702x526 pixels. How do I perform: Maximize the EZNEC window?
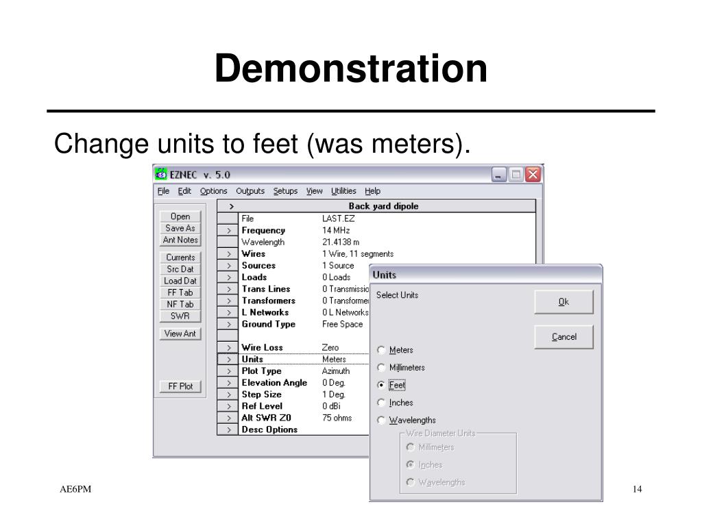(x=516, y=175)
